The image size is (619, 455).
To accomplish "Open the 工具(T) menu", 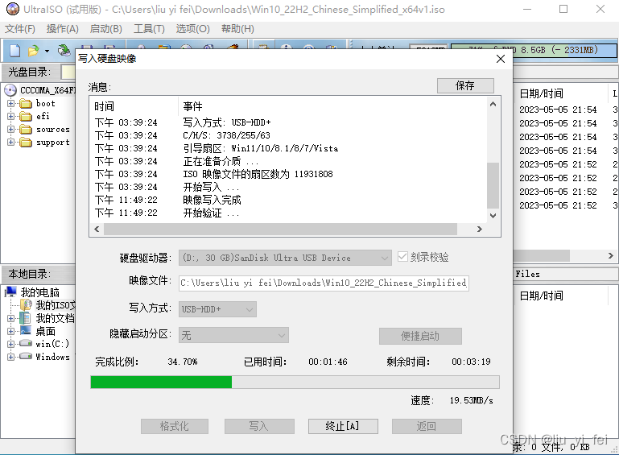I will (149, 29).
